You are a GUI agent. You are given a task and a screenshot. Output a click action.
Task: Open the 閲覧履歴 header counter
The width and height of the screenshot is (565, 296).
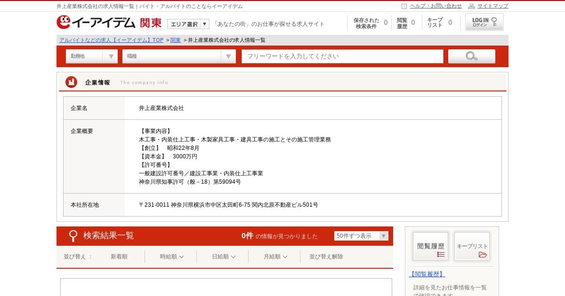point(406,23)
